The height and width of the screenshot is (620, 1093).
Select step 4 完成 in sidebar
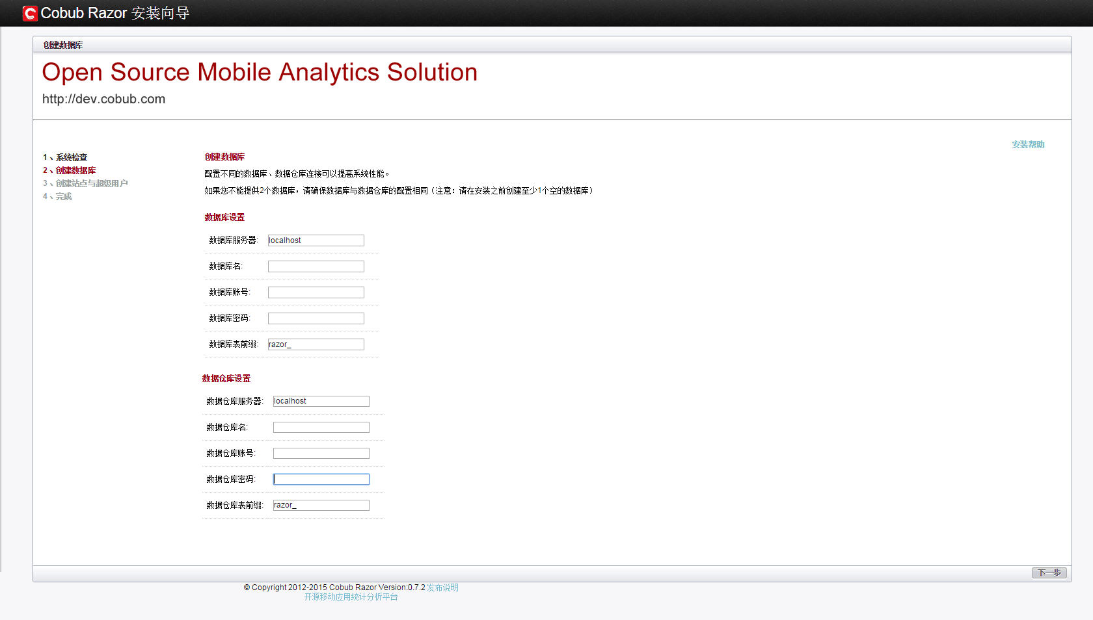coord(57,196)
